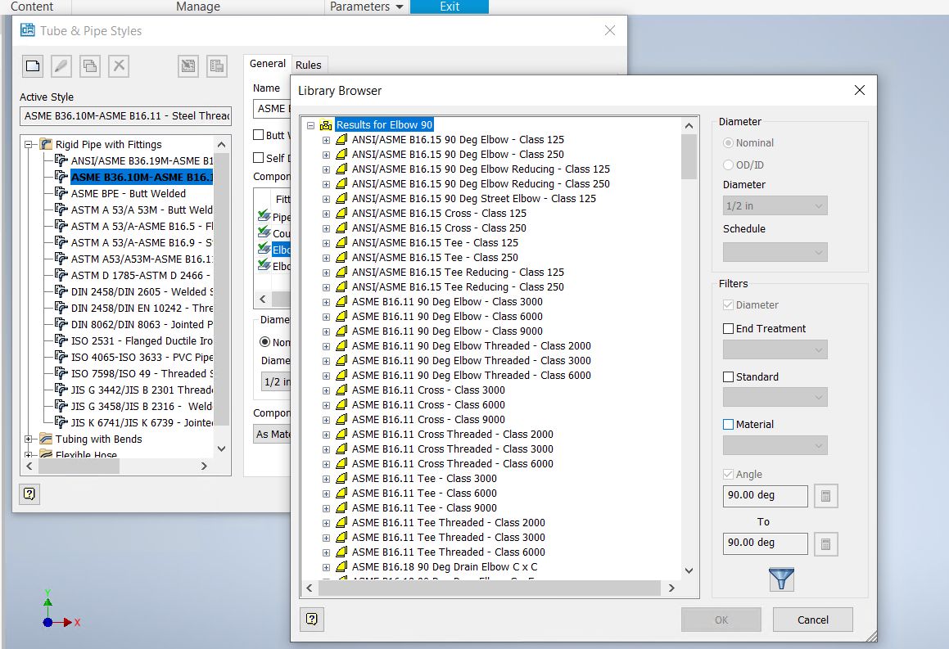Click the Delete style X icon
This screenshot has height=649, width=949.
[119, 66]
